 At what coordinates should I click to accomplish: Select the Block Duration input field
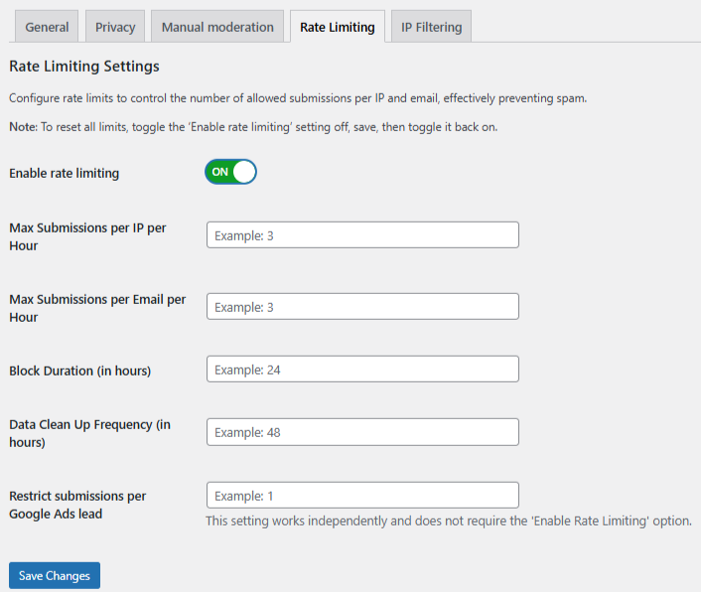pos(362,370)
